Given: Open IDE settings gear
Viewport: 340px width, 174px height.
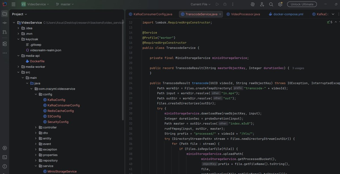Looking at the screenshot, I should tap(280, 4).
